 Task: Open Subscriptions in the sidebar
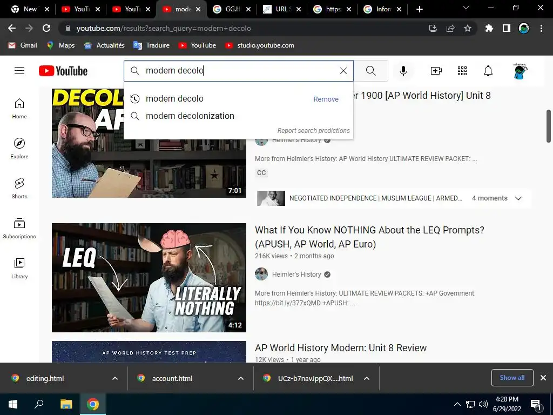click(19, 228)
